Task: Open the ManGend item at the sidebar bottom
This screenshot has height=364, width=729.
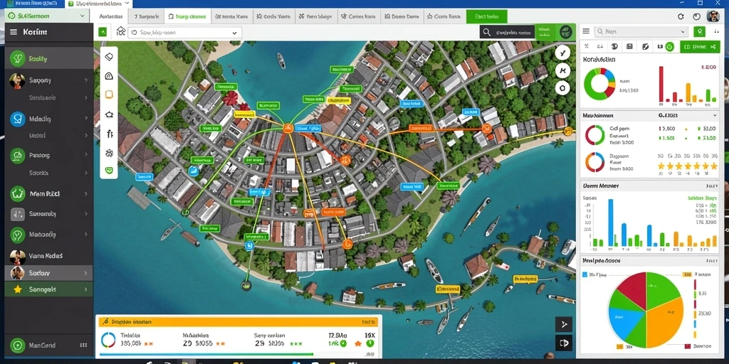Action: [49, 346]
